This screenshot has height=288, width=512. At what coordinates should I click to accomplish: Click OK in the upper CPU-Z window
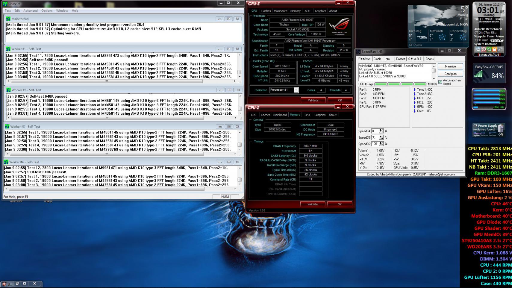coord(340,100)
